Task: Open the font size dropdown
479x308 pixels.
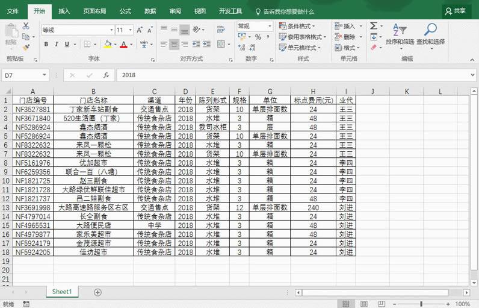Action: (x=131, y=30)
